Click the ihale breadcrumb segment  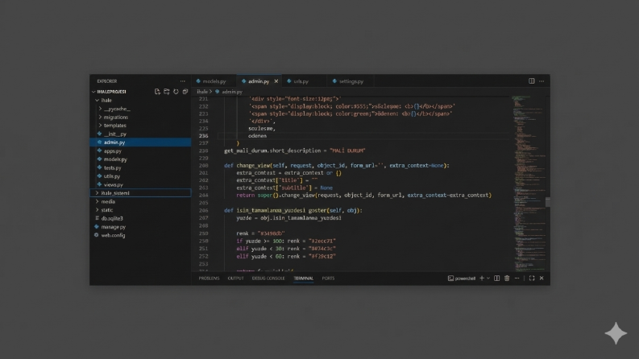202,92
